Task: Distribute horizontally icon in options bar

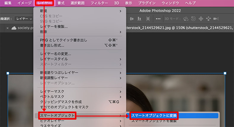Action: point(148,19)
